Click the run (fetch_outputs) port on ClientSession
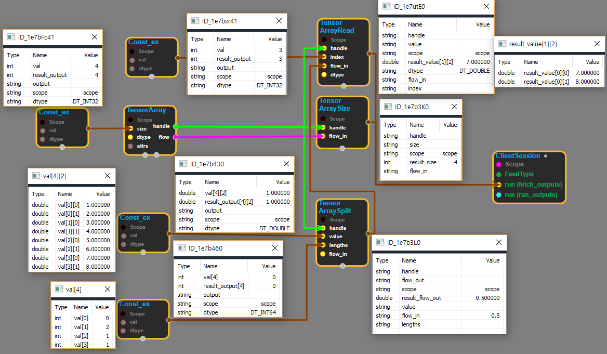 (x=499, y=185)
